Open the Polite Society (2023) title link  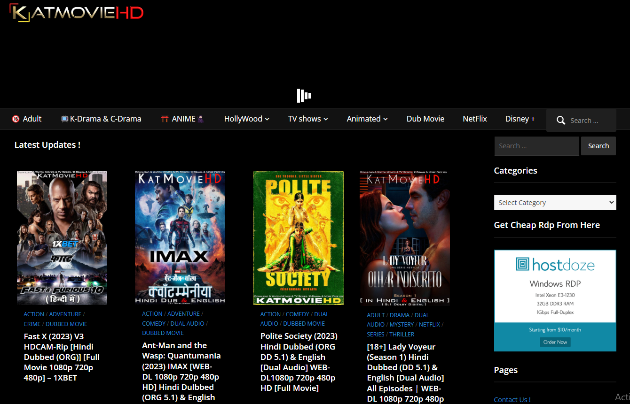pos(299,362)
